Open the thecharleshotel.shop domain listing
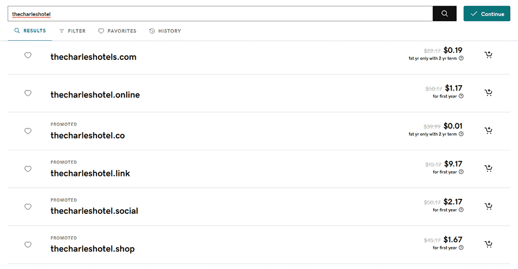The height and width of the screenshot is (269, 518). [x=92, y=249]
